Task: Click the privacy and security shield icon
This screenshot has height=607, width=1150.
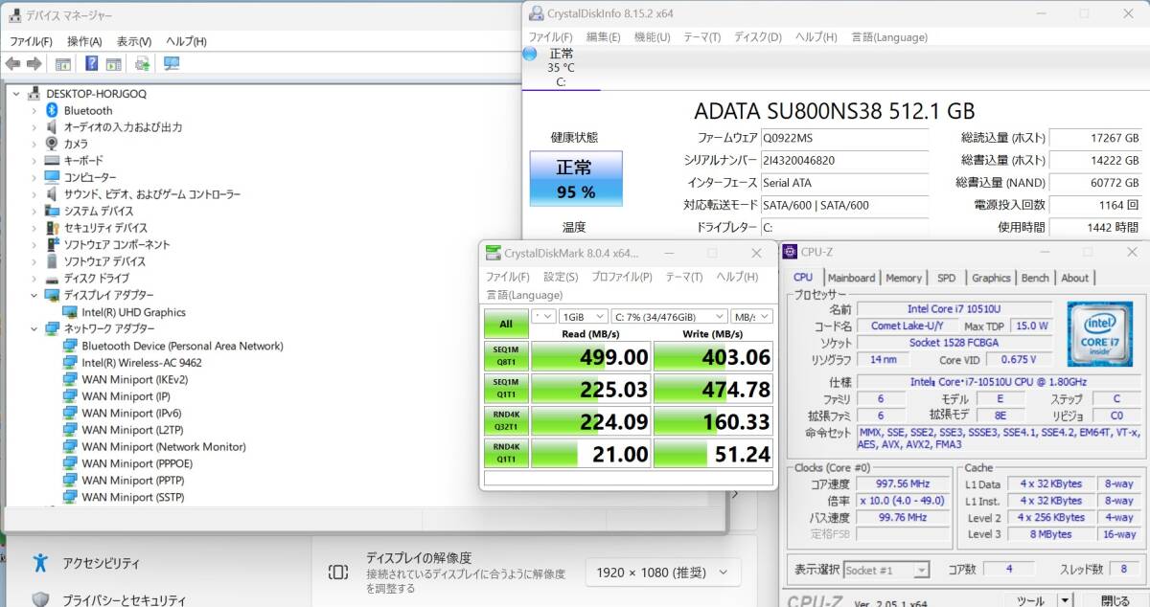Action: tap(40, 599)
